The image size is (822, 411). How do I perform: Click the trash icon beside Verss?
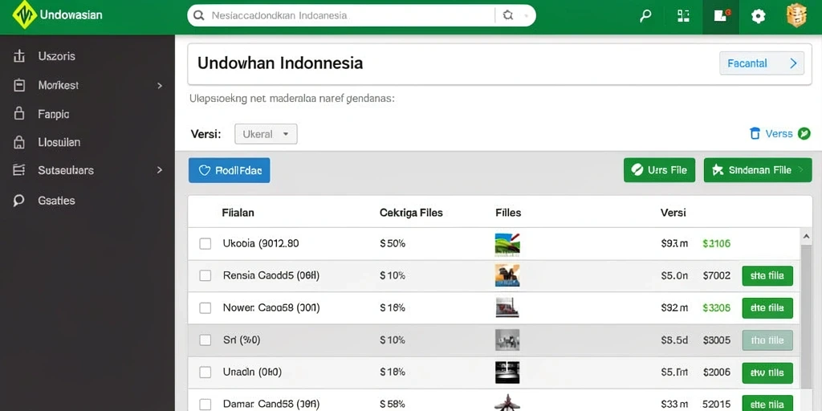coord(755,134)
